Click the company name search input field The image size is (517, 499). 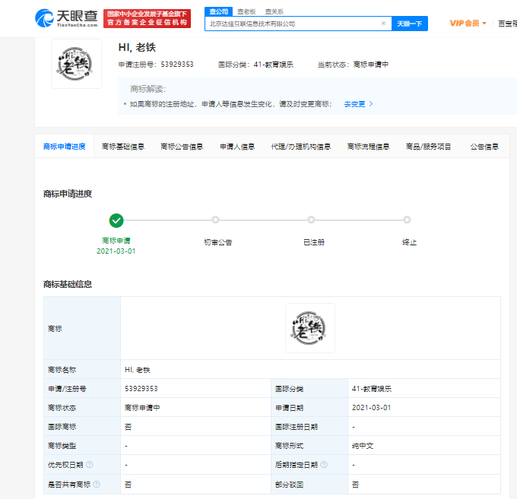pos(293,24)
